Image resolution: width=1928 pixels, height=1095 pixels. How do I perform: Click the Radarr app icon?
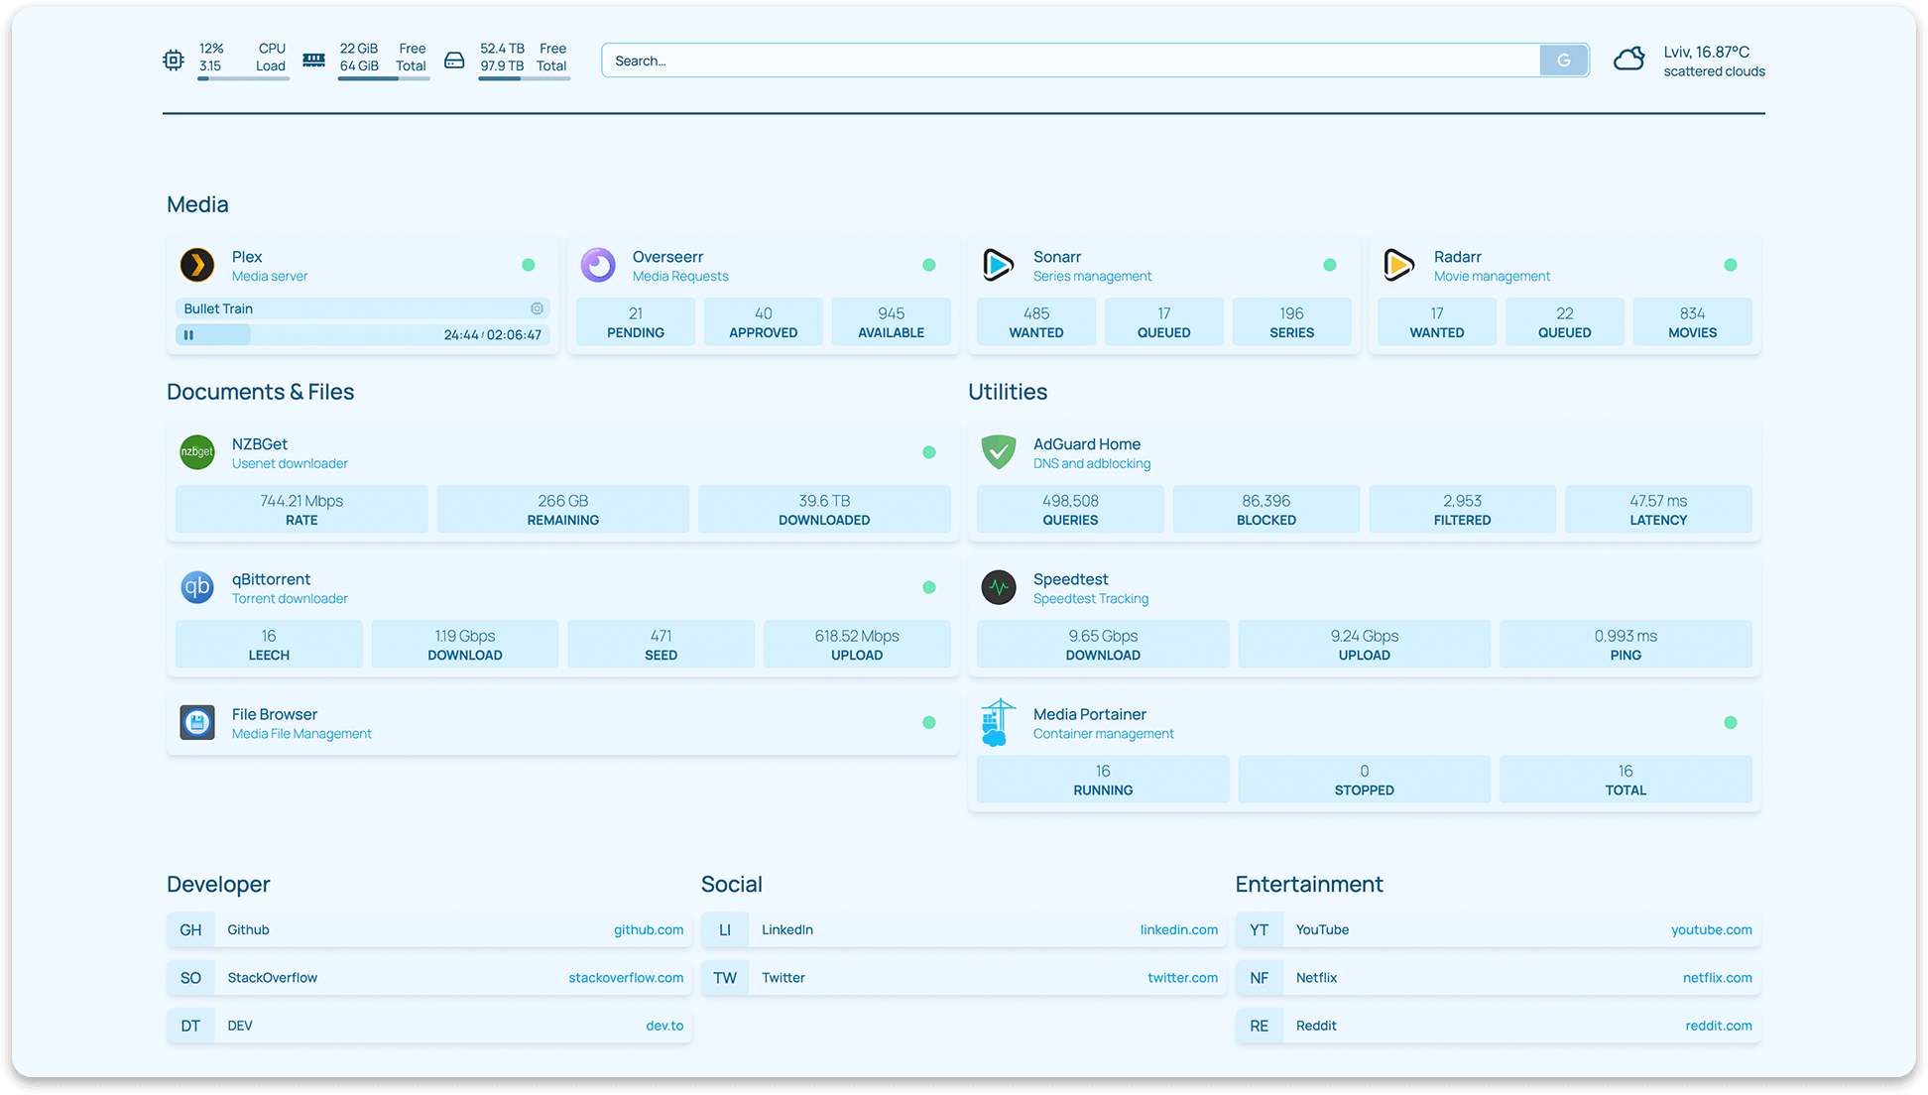click(x=1398, y=266)
